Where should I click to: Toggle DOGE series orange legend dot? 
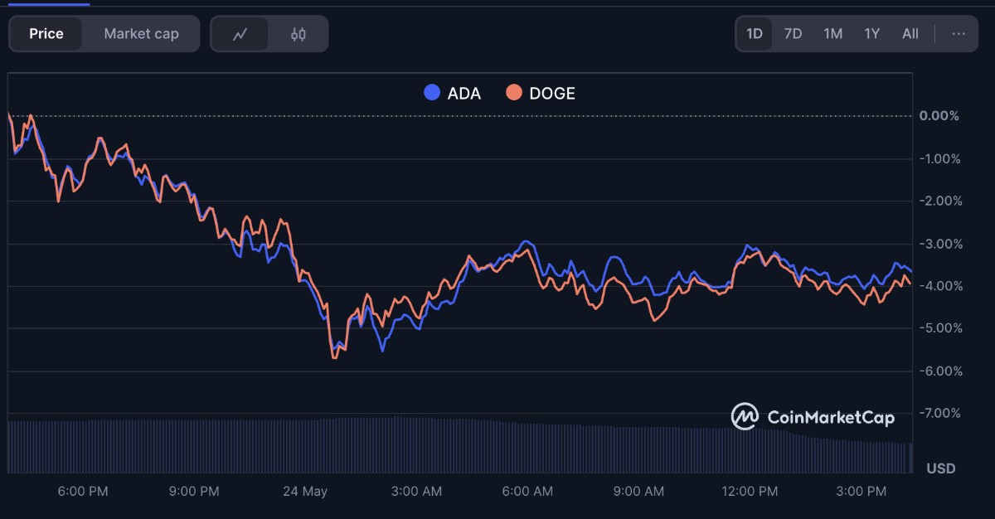[x=514, y=93]
